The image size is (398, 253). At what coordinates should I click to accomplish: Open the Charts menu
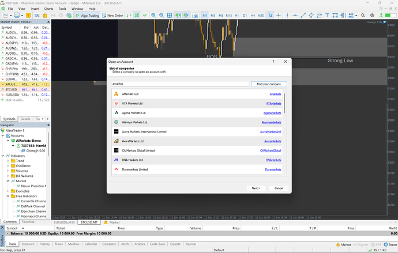pos(48,9)
